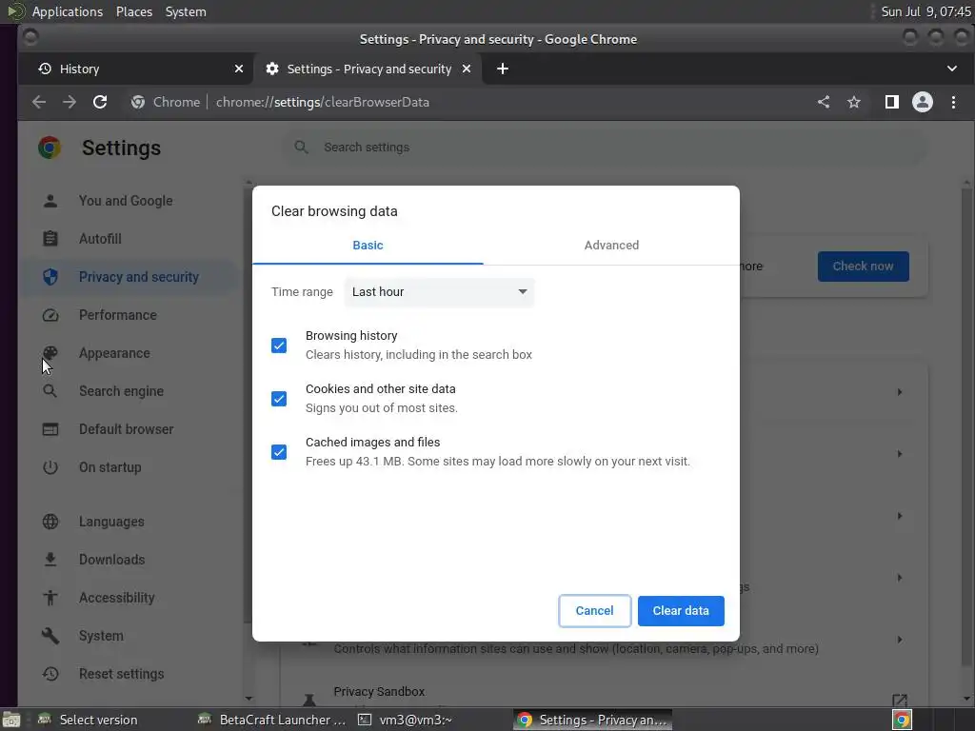Click the Appearance palette icon
The width and height of the screenshot is (975, 731).
pyautogui.click(x=50, y=353)
